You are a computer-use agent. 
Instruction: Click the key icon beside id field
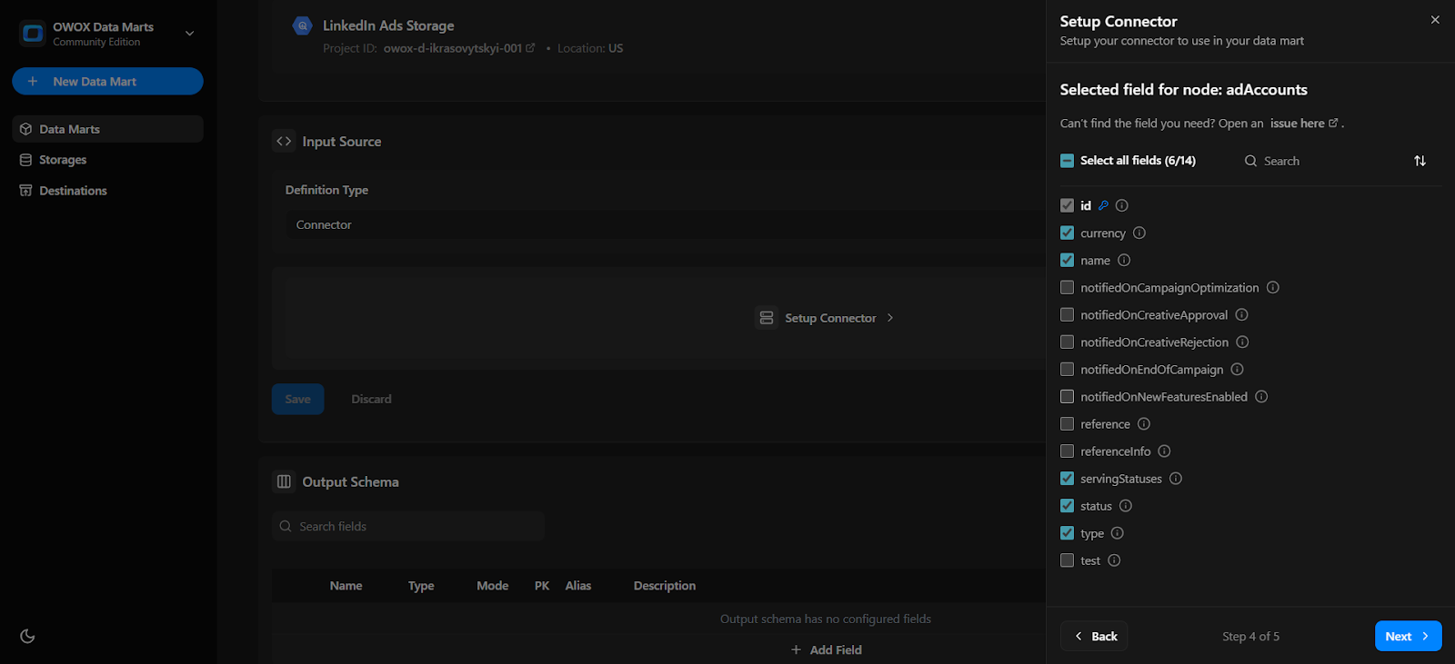click(x=1103, y=206)
